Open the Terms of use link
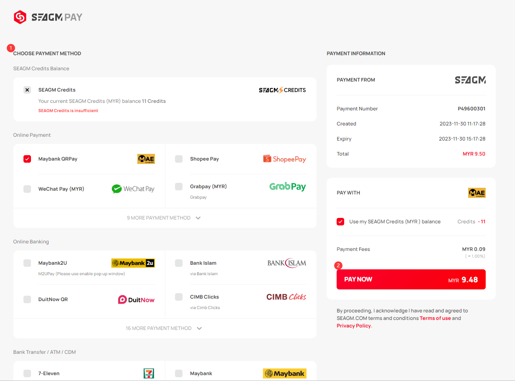 pos(435,318)
